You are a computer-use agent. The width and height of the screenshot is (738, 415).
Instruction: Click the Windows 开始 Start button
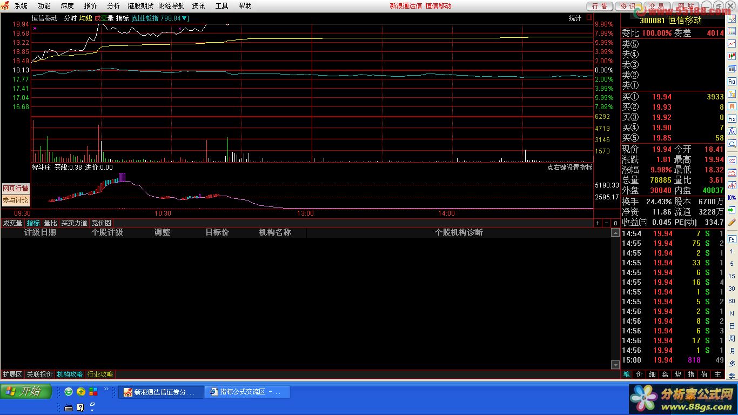coord(26,391)
